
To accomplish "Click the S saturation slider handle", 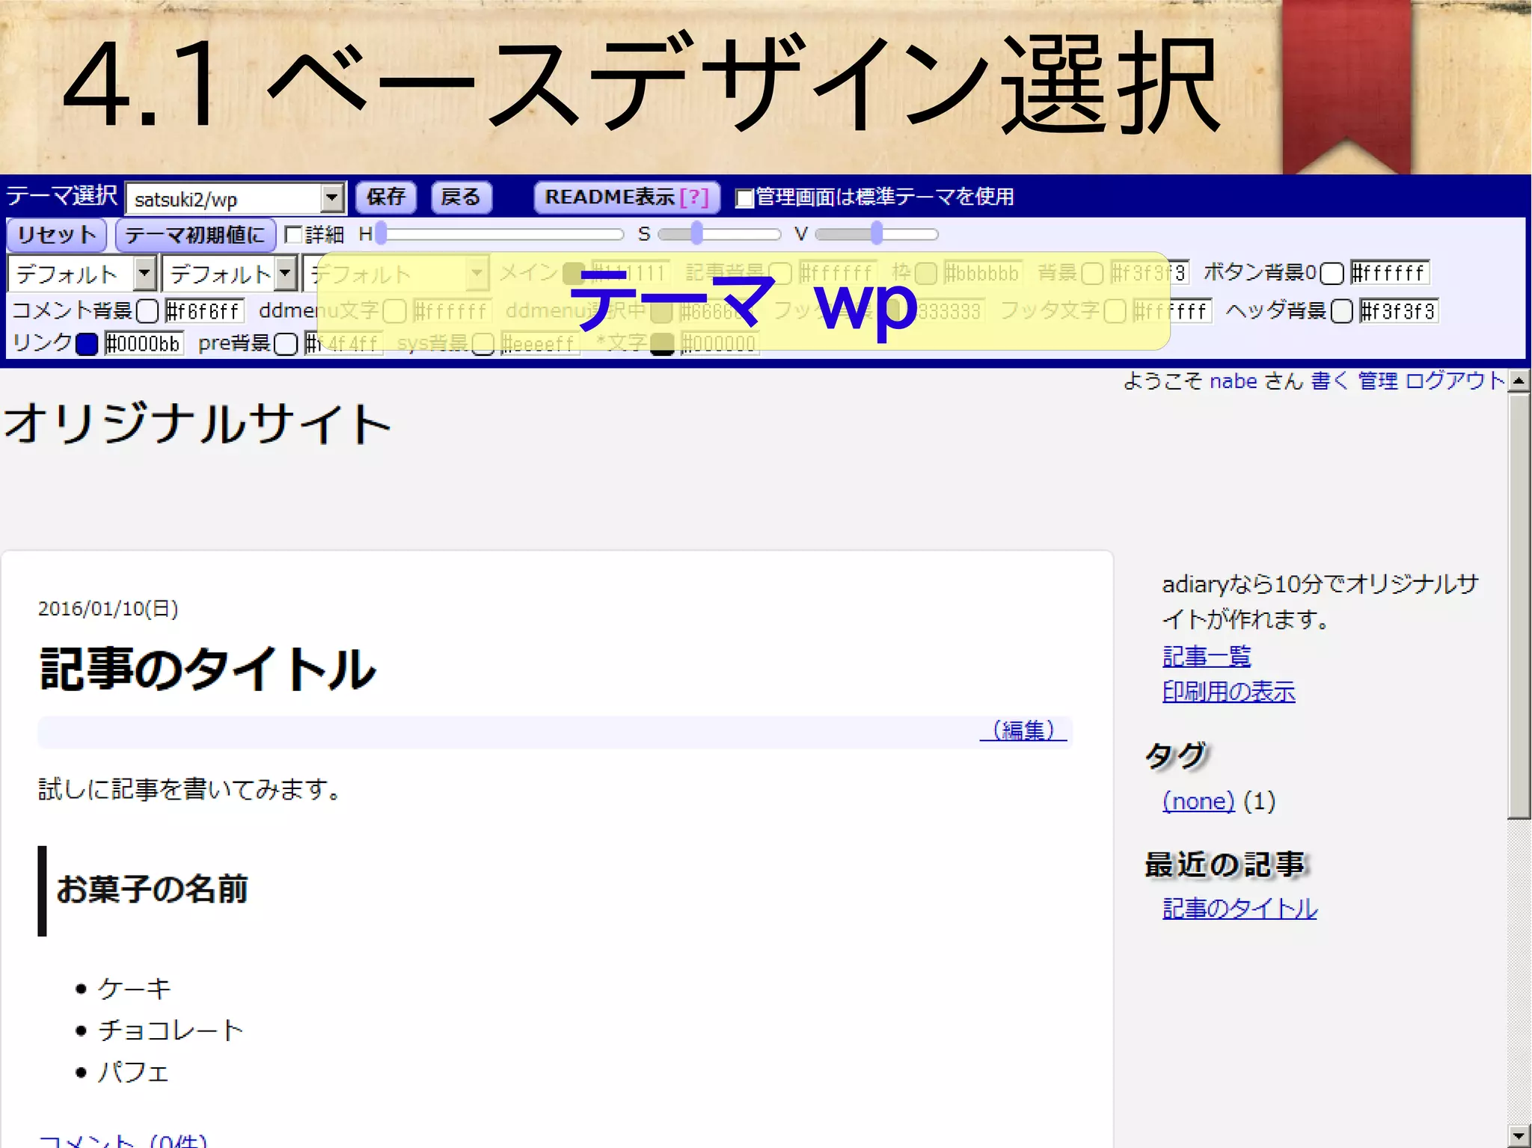I will [x=696, y=234].
